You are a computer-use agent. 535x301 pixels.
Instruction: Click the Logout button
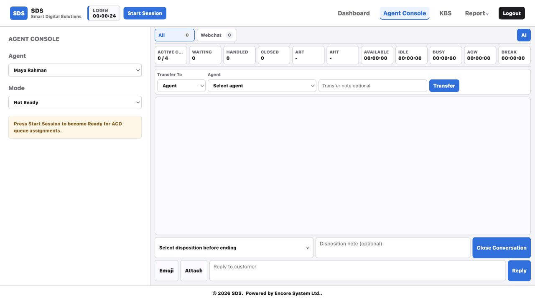tap(512, 13)
